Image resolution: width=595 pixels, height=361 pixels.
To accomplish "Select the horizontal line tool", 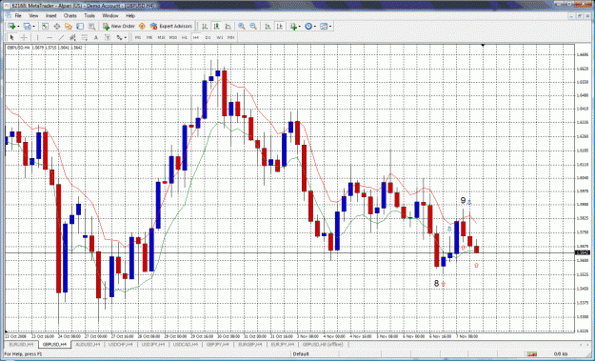I will (x=50, y=37).
